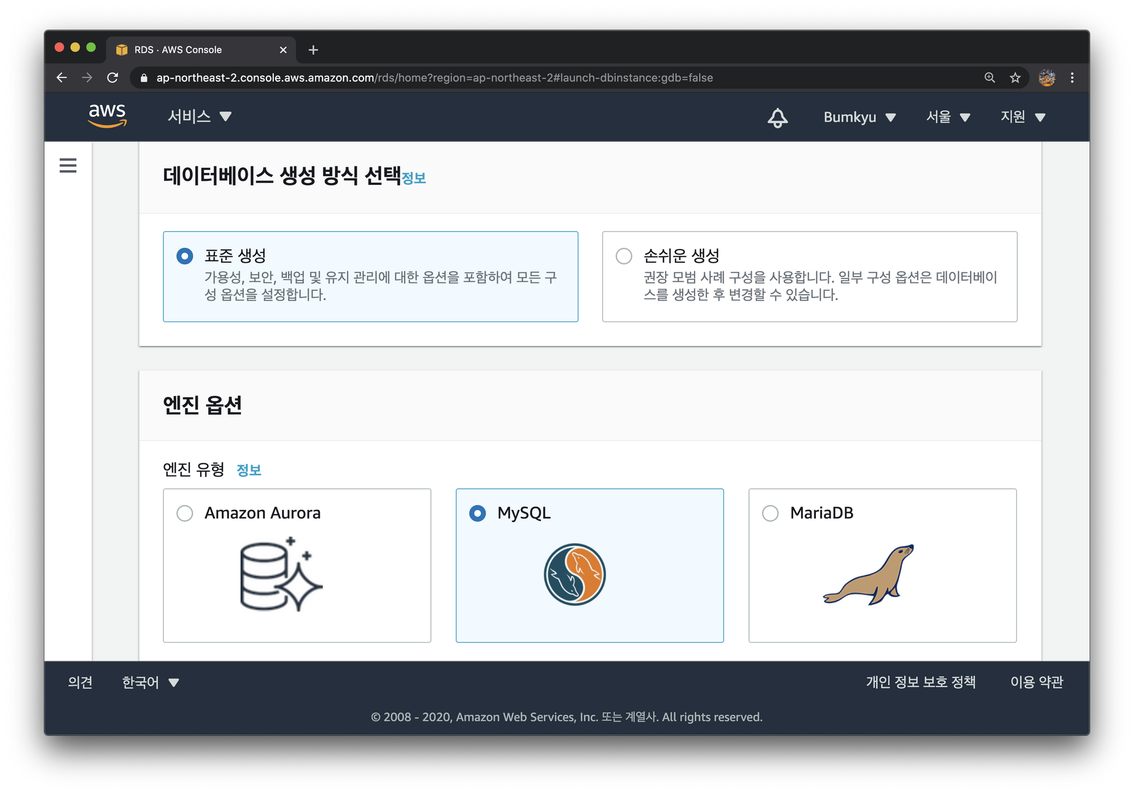The width and height of the screenshot is (1134, 794).
Task: Click the 의견 feedback link
Action: coord(80,682)
